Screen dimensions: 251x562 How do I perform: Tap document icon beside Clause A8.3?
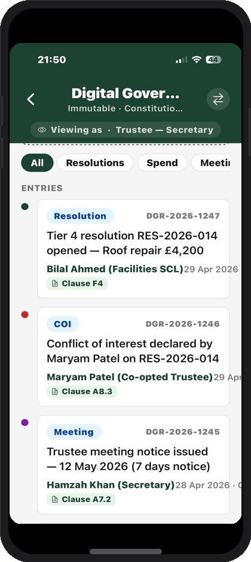[55, 392]
